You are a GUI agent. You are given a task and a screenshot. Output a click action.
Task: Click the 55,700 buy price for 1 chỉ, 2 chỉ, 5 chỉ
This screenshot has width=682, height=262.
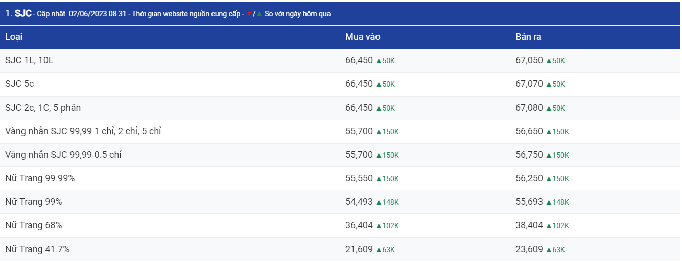click(x=359, y=131)
